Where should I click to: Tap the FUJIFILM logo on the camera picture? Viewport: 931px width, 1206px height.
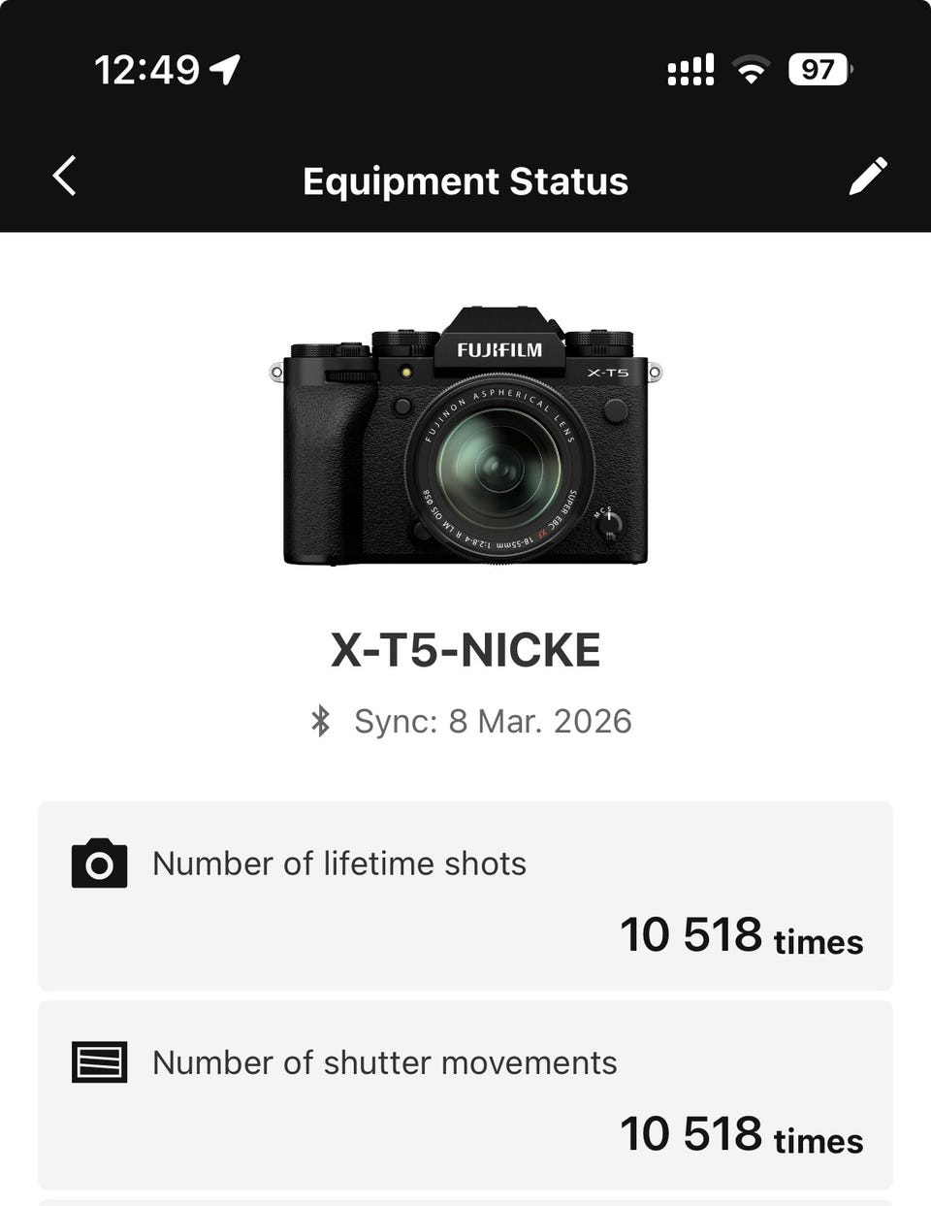499,349
